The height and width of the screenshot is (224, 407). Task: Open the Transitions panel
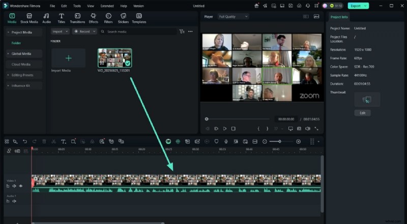[x=77, y=18]
